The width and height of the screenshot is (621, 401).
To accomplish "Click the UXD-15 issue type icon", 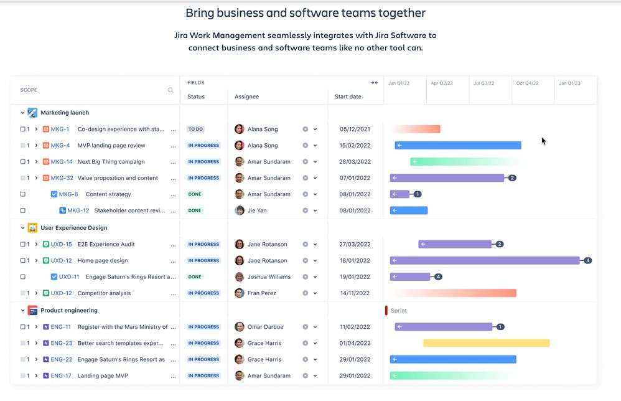I will coord(46,244).
